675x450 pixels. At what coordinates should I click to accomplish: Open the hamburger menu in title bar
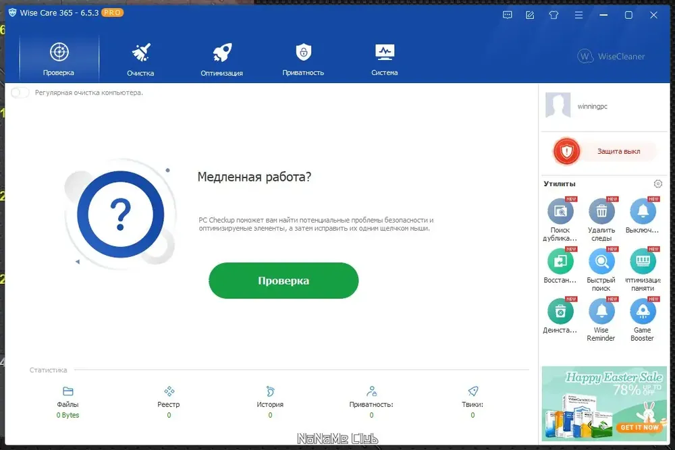click(578, 15)
